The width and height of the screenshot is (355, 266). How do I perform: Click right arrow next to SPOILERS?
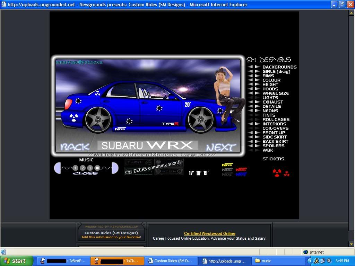point(258,146)
